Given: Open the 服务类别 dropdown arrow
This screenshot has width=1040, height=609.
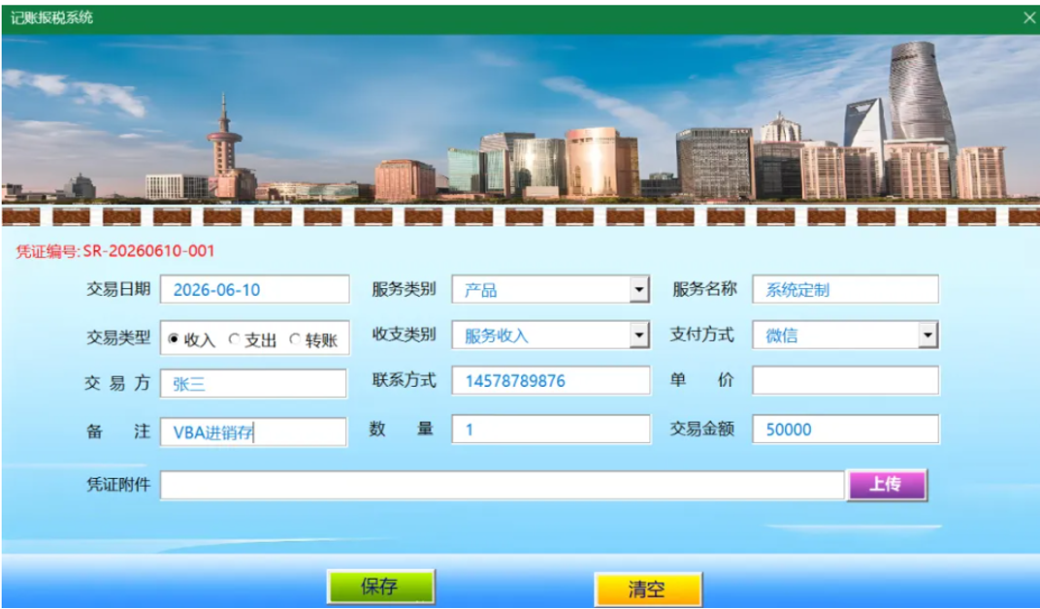Looking at the screenshot, I should tap(638, 290).
